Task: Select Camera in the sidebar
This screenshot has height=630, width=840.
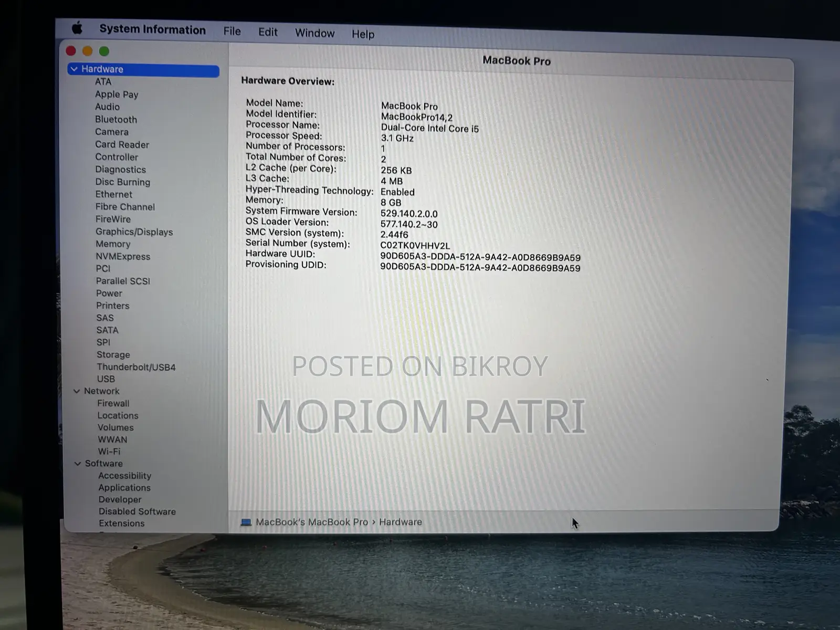Action: [x=112, y=132]
